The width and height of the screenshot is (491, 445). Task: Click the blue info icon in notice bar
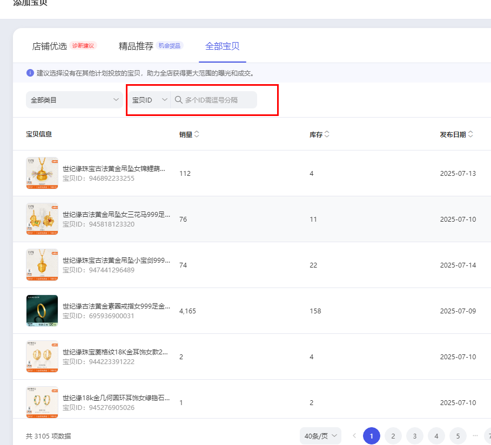coord(30,73)
